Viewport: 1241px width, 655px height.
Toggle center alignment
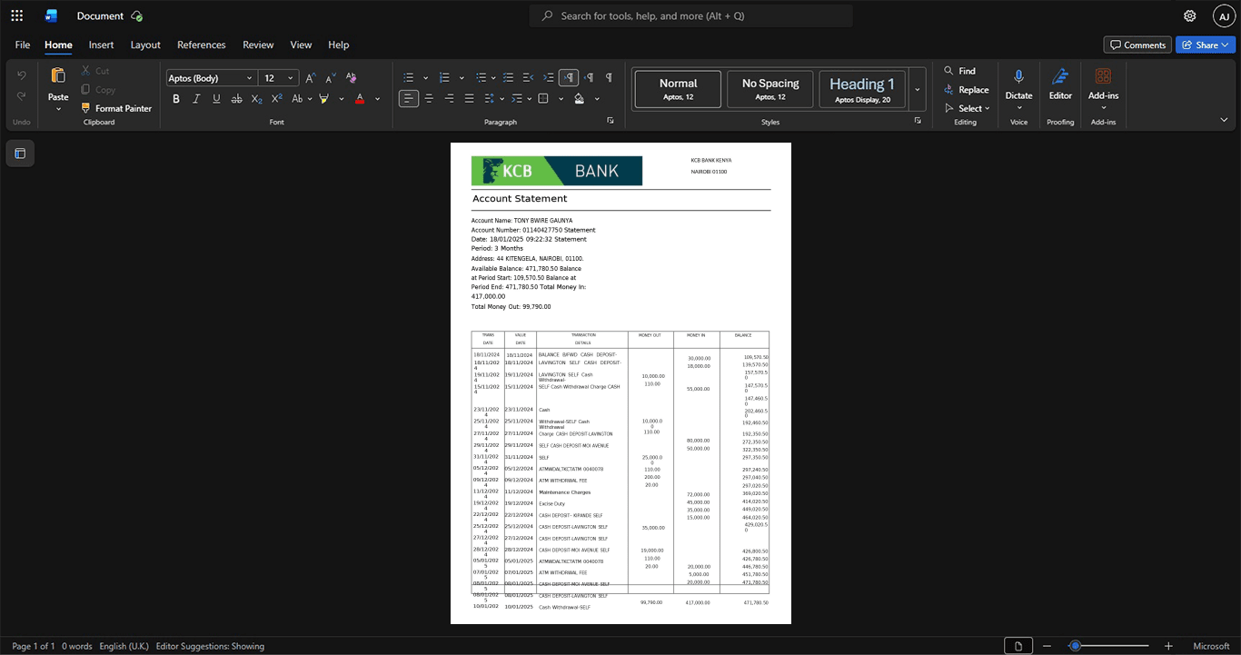429,98
